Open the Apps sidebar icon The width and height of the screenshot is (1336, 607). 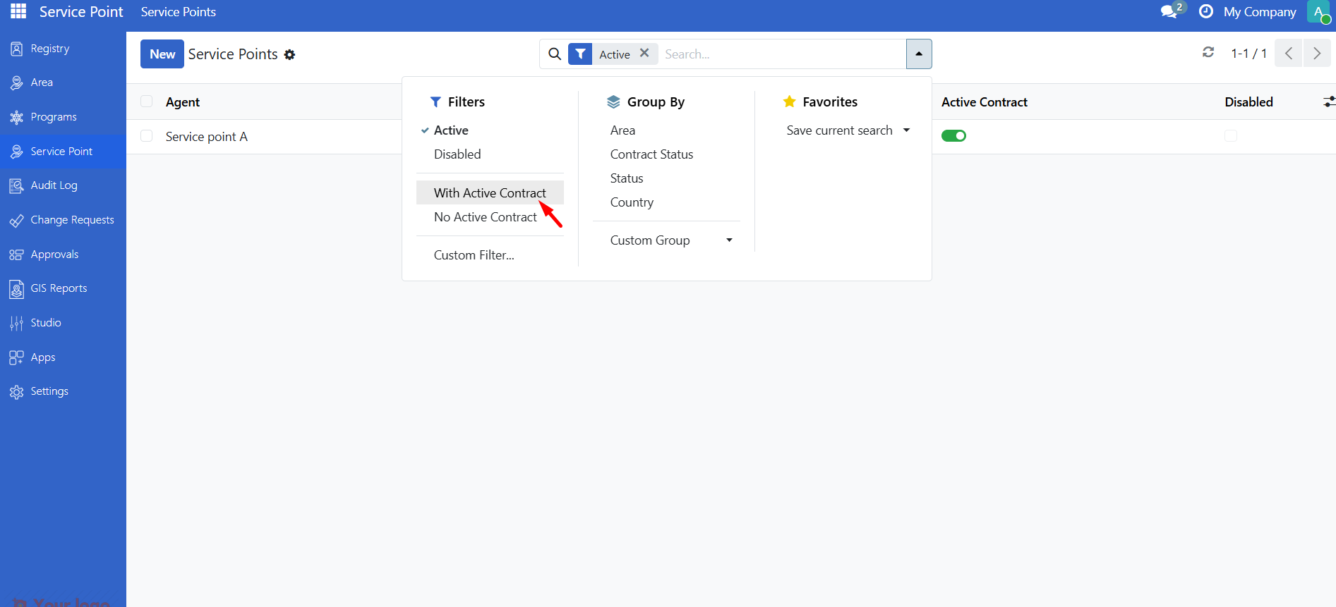[16, 357]
